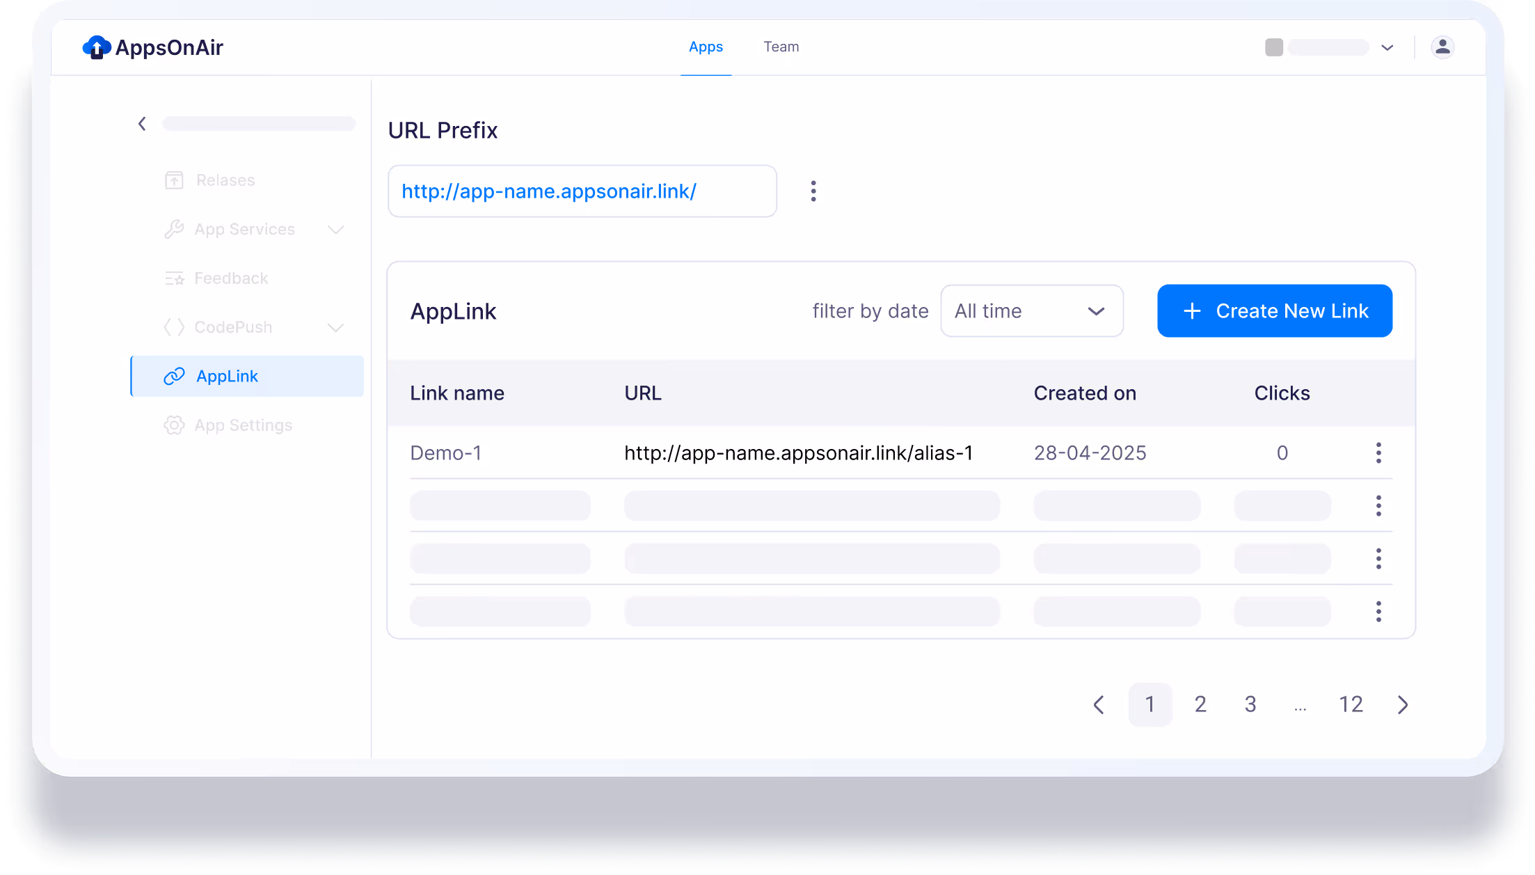Open App Settings in the sidebar
The height and width of the screenshot is (875, 1535).
pyautogui.click(x=244, y=425)
